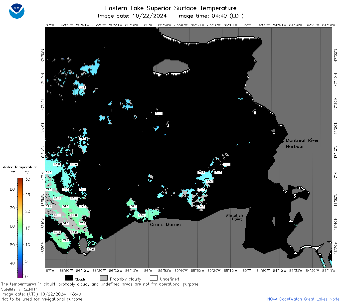Viewport: 342px width, 303px height.
Task: Click the not for operational purpose disclaimer line
Action: [100, 284]
